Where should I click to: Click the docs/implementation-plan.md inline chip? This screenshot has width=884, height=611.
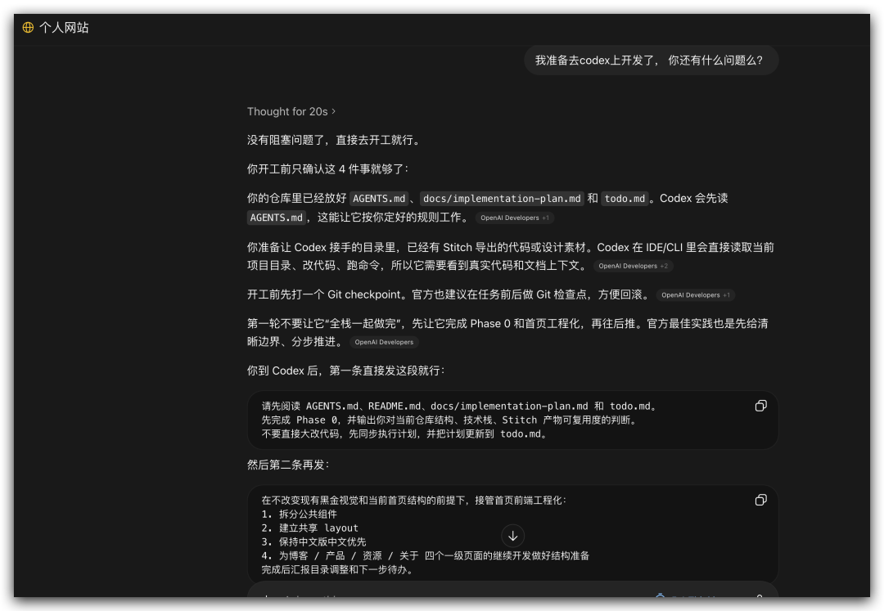pyautogui.click(x=501, y=198)
